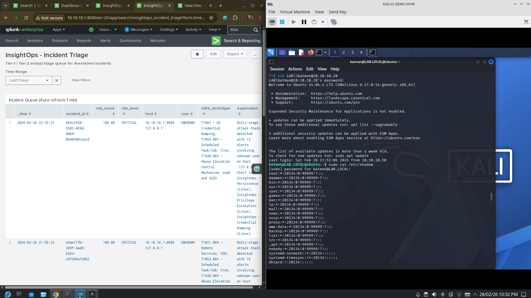Open the VM snapshots manager icon
The image size is (531, 298).
[x=334, y=22]
